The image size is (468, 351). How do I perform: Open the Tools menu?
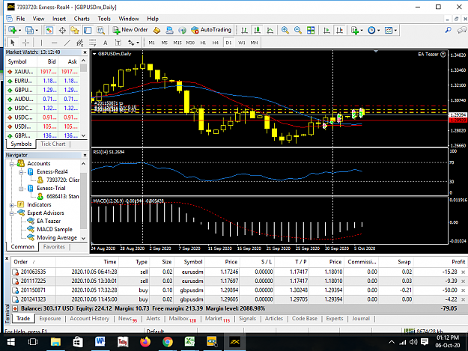104,19
